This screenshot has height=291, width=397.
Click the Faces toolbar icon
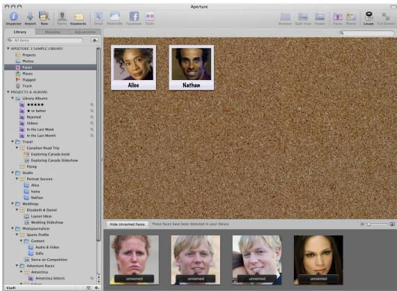tap(338, 17)
